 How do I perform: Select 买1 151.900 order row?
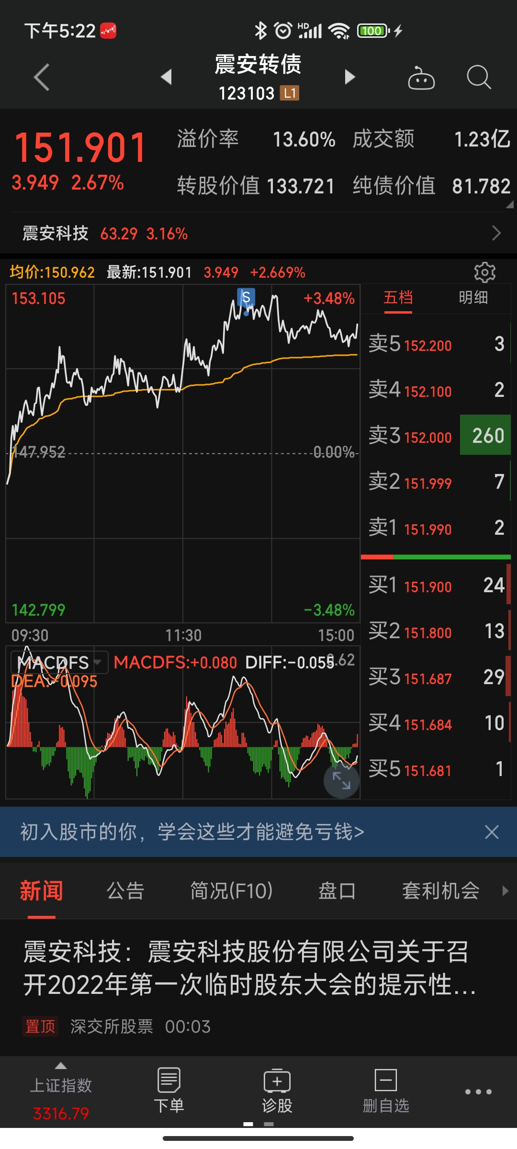pos(436,585)
